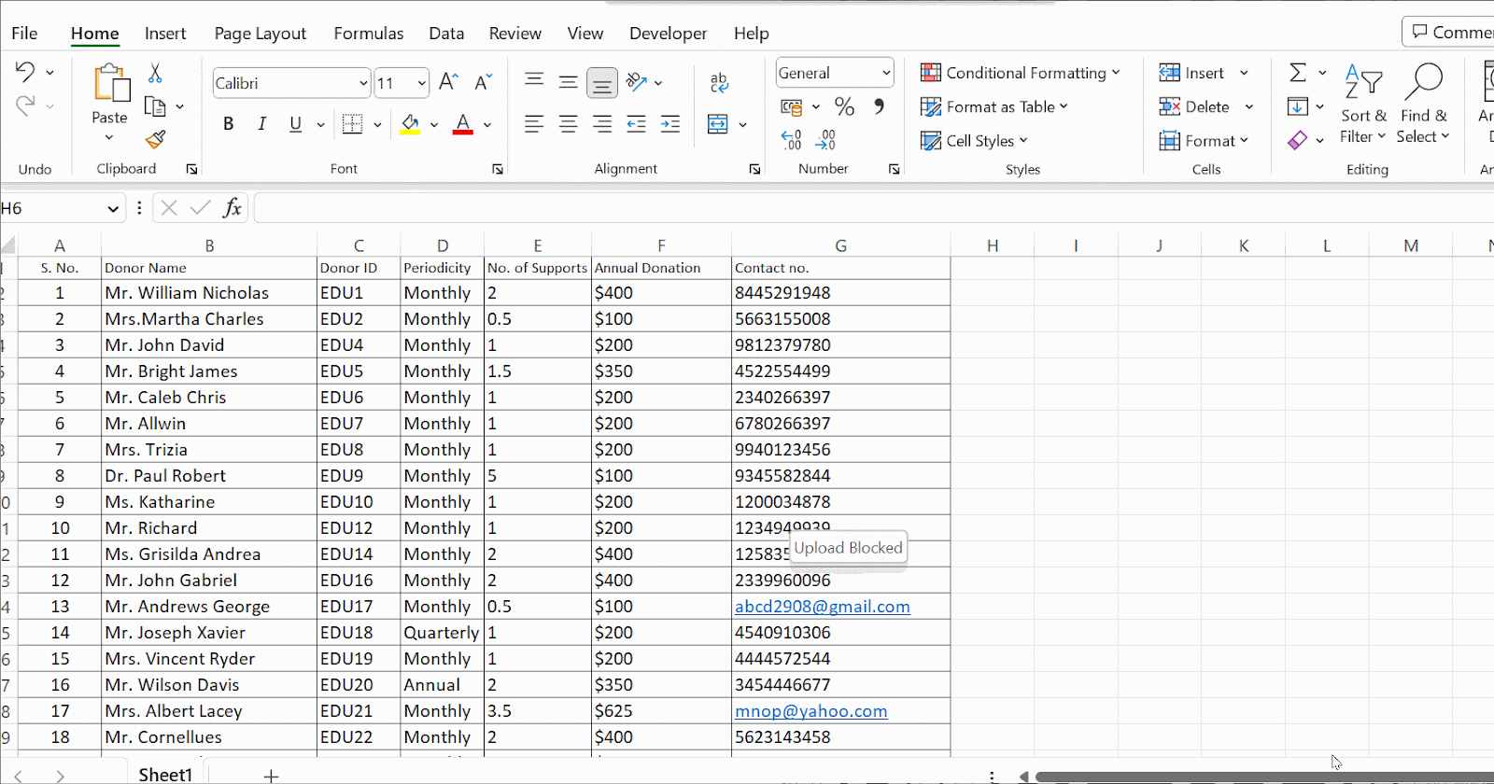The image size is (1494, 784).
Task: Click the Cut scissors icon
Action: (x=155, y=73)
